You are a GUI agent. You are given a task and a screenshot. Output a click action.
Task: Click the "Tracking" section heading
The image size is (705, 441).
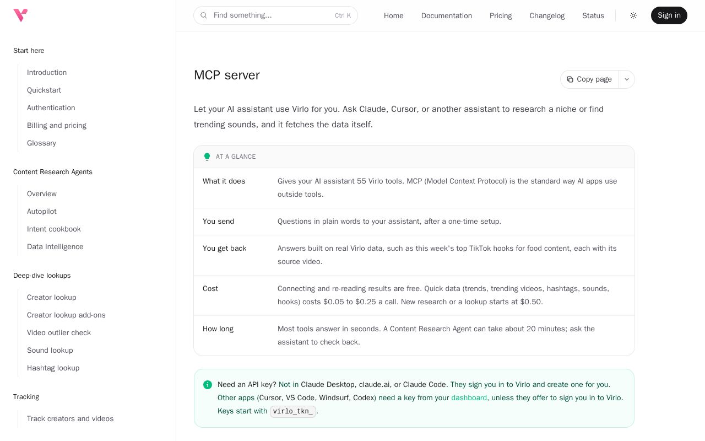[26, 397]
